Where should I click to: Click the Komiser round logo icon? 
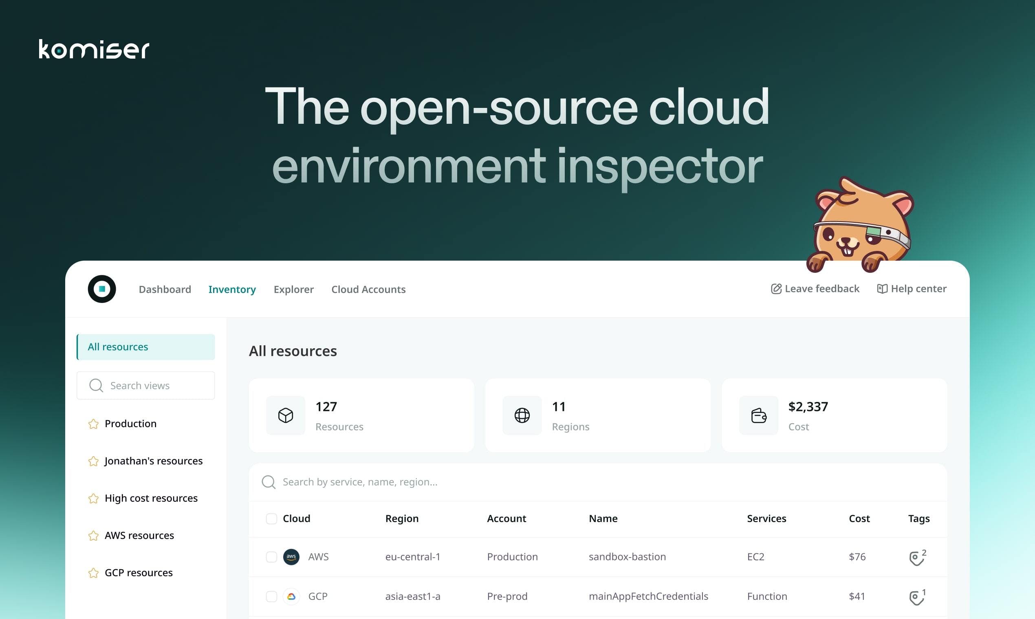(x=102, y=289)
